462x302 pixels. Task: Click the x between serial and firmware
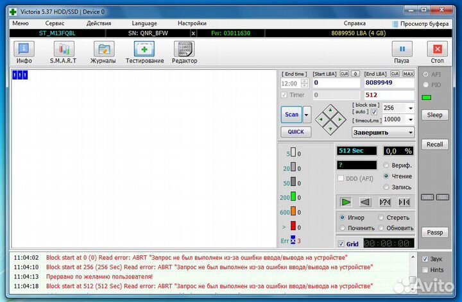[193, 33]
